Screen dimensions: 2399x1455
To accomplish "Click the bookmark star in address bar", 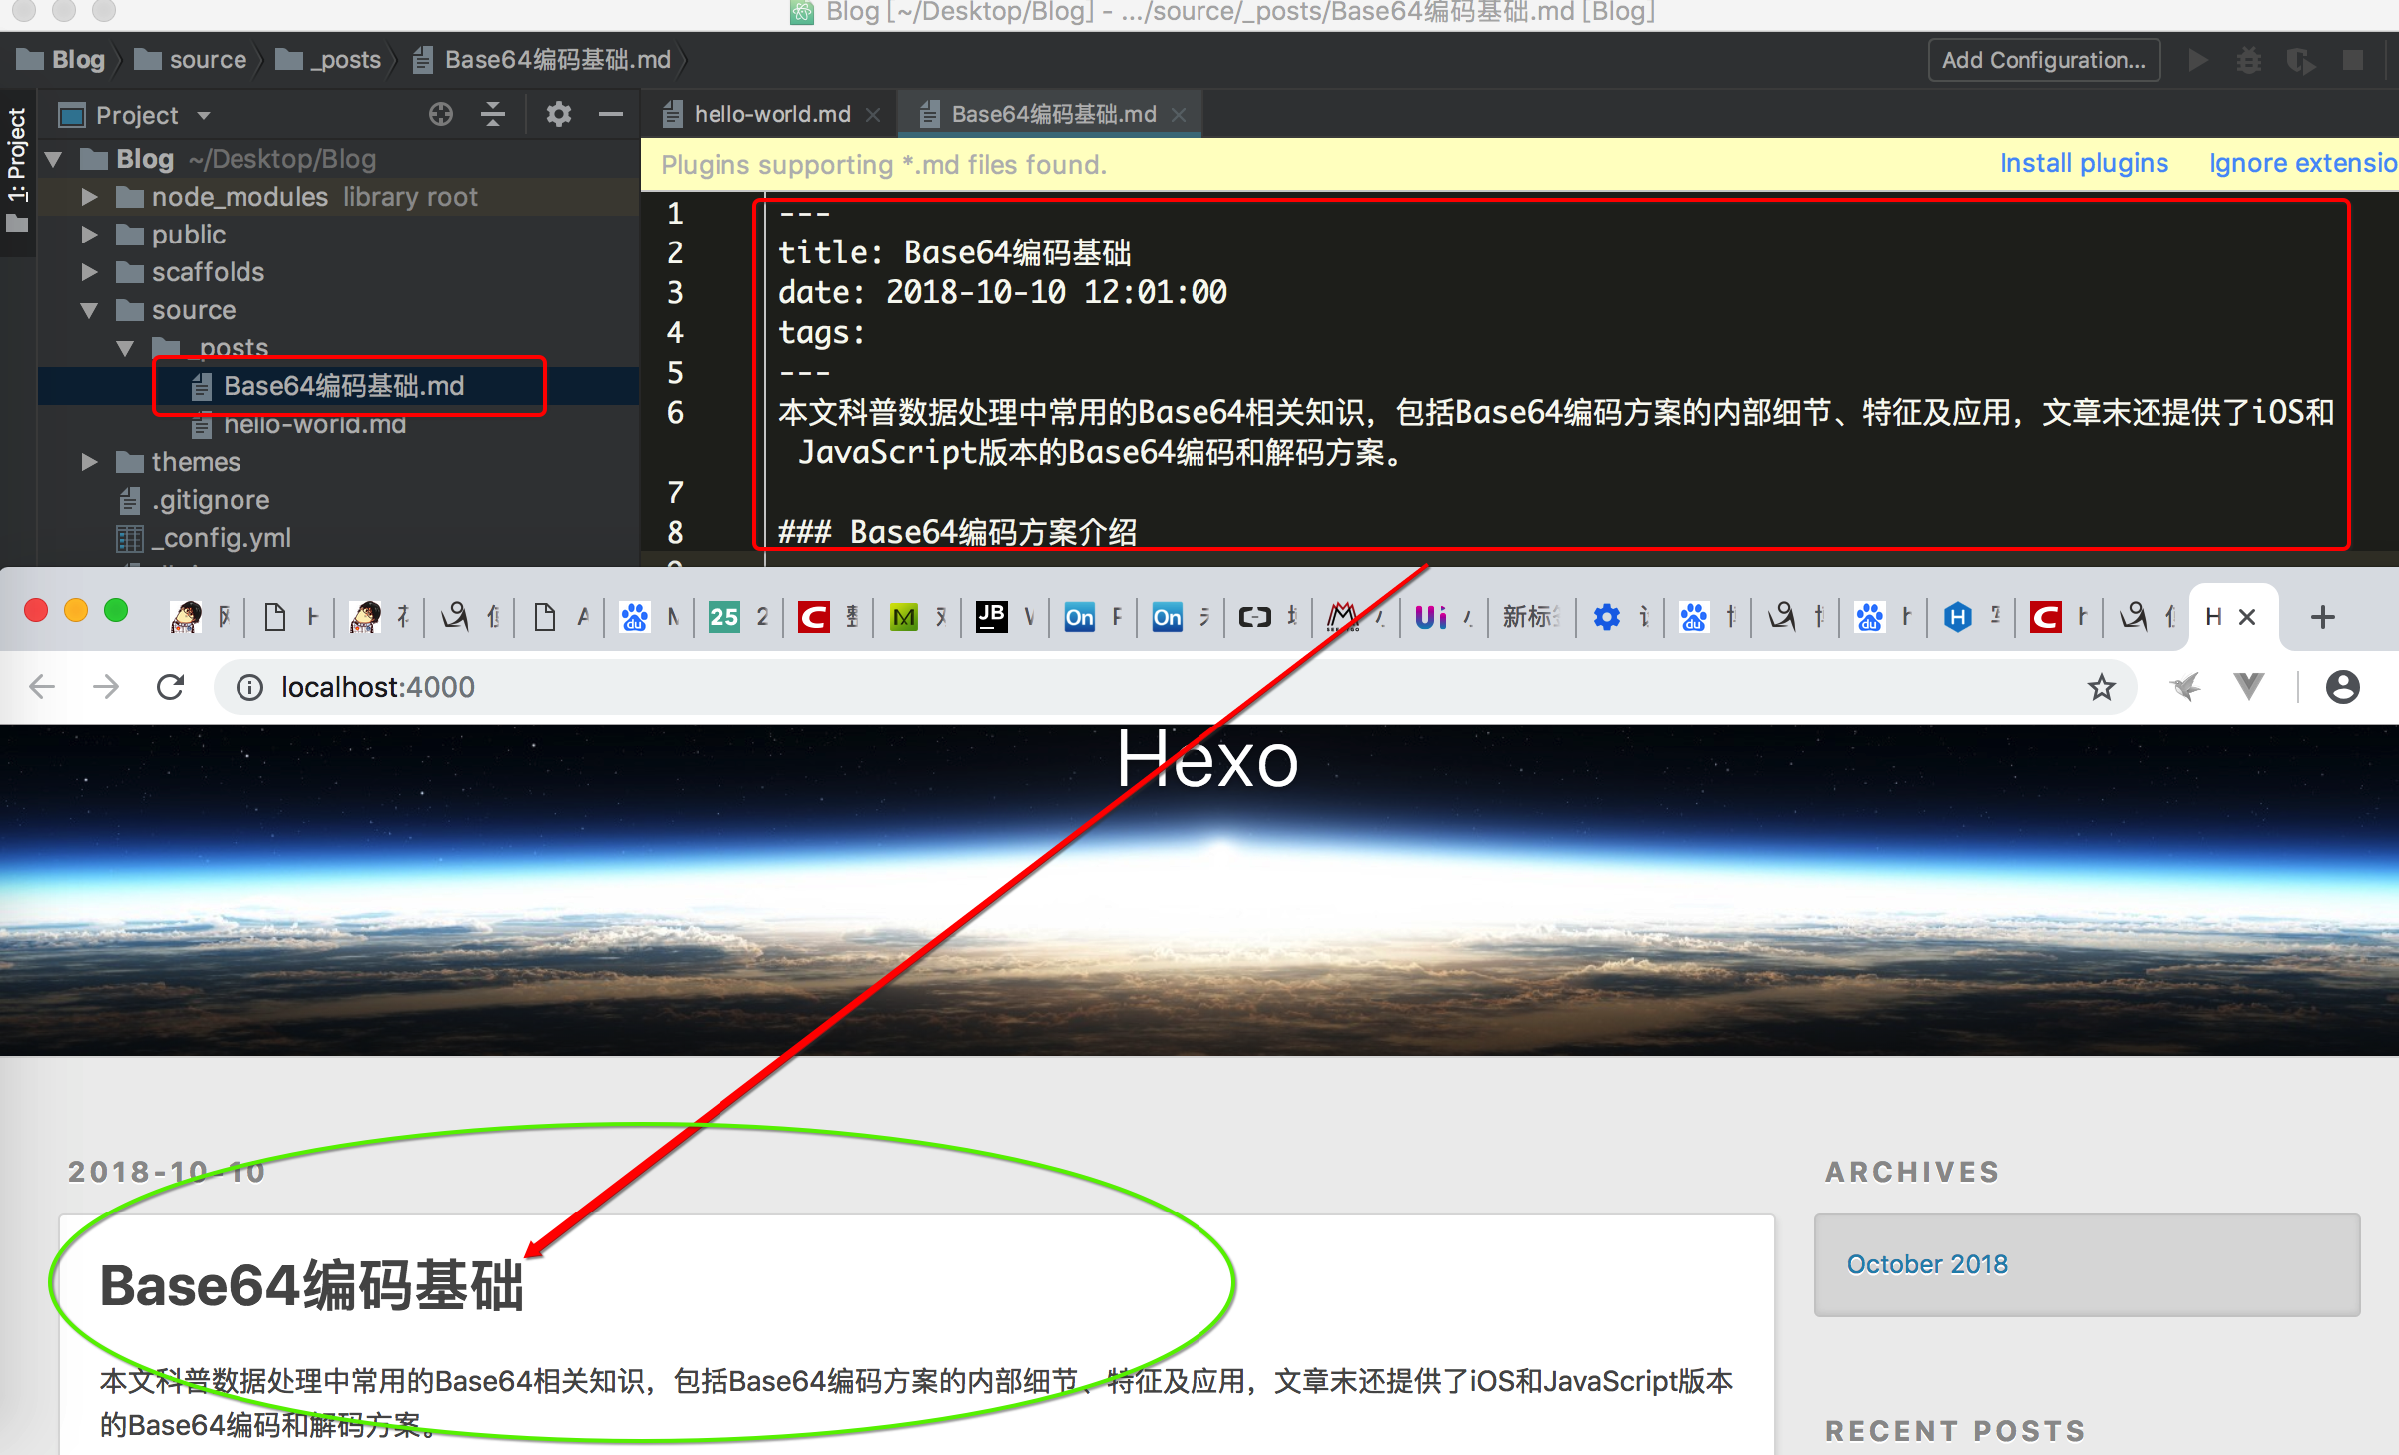I will click(2102, 687).
